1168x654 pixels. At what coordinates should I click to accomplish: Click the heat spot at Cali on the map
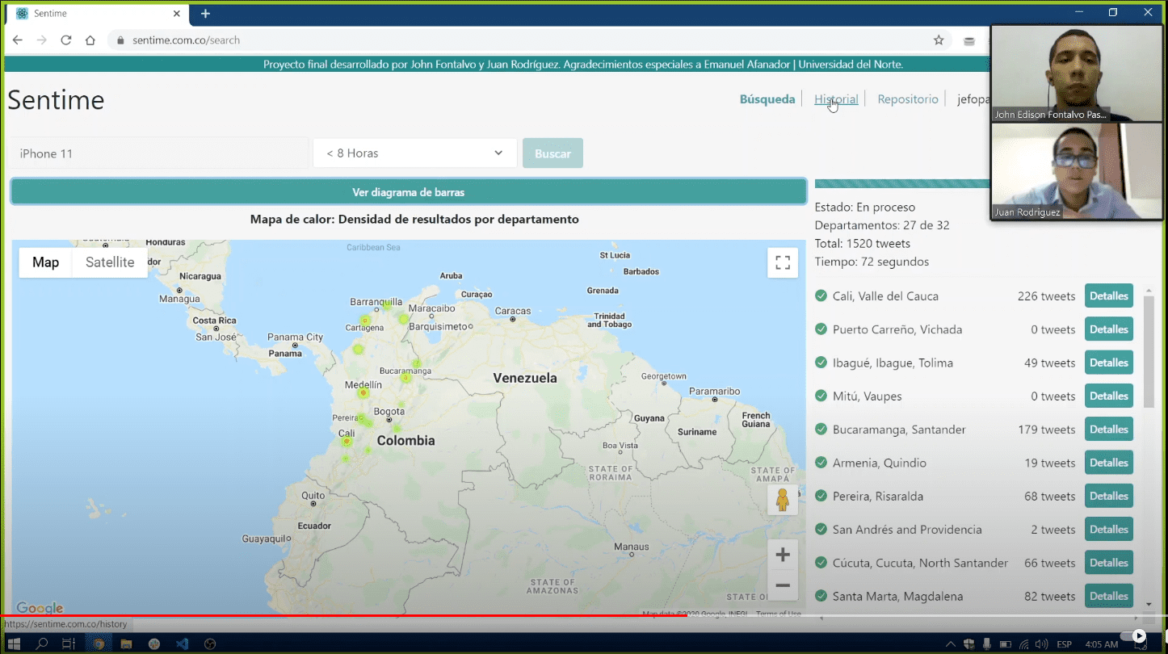(x=347, y=441)
